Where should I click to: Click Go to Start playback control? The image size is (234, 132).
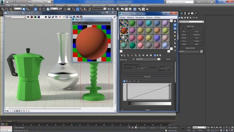click(x=209, y=127)
